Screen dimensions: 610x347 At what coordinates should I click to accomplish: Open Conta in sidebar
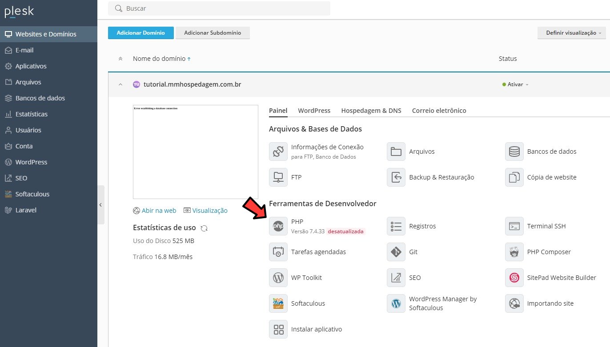48,146
